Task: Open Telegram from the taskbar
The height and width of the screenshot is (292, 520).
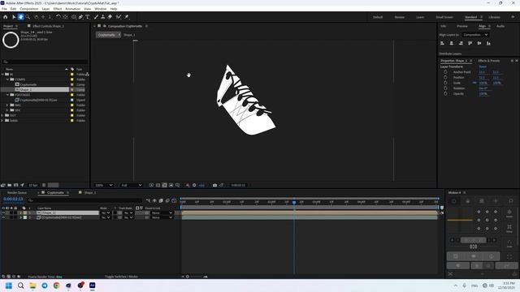Action: point(45,286)
